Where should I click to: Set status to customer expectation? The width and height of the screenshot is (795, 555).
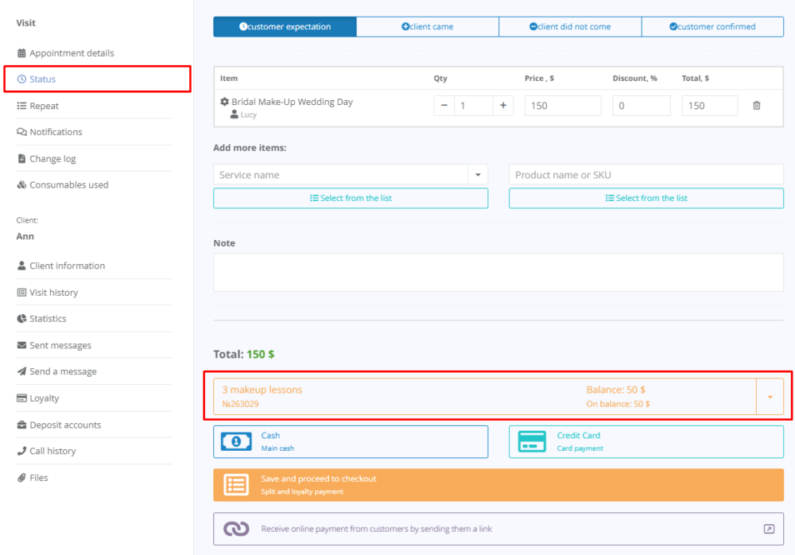[285, 27]
